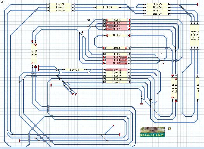Click the red X marker in Block 12

(33, 64)
